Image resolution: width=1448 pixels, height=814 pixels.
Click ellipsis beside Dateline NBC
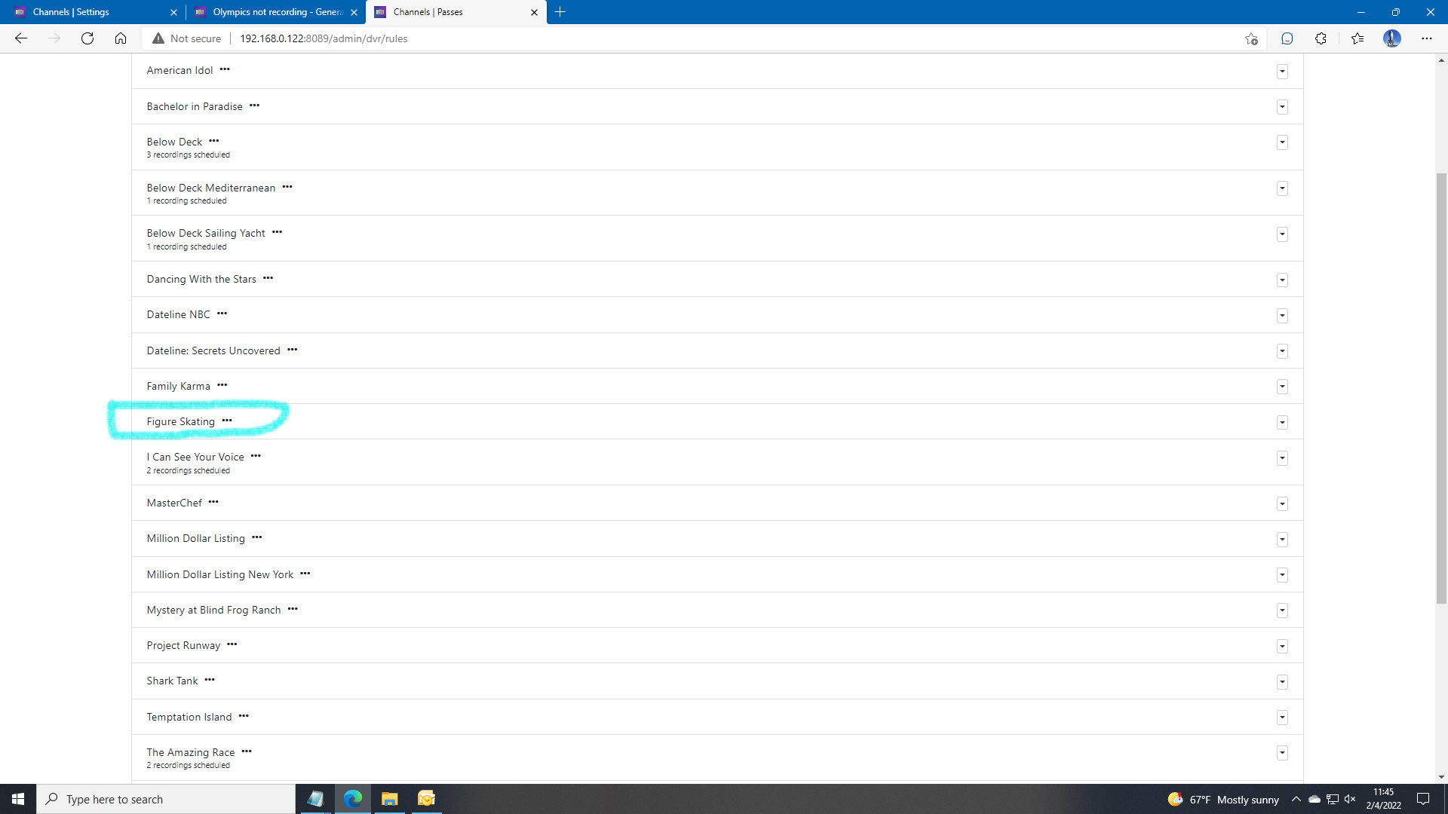click(222, 314)
